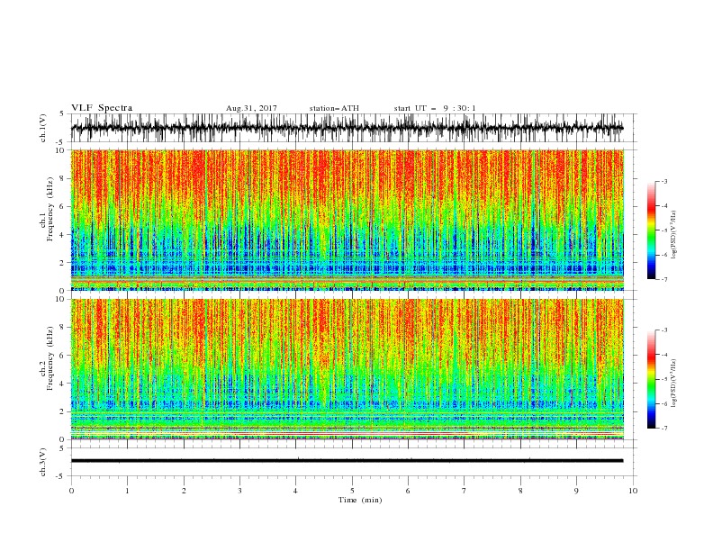This screenshot has height=551, width=713.
Task: Click the 'Time (min)' axis label
Action: coord(360,500)
